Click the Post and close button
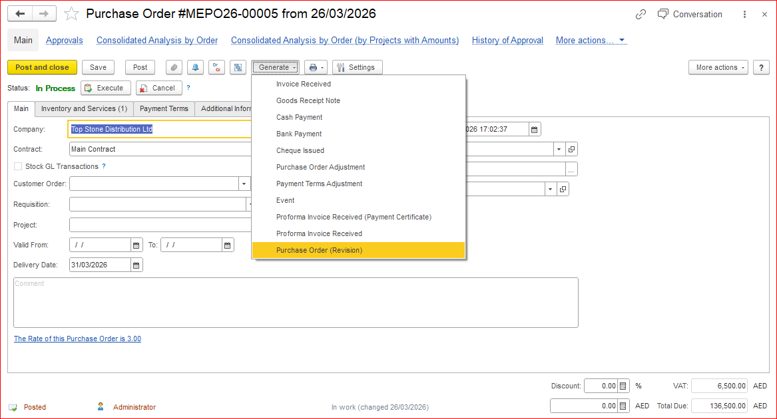 tap(42, 67)
